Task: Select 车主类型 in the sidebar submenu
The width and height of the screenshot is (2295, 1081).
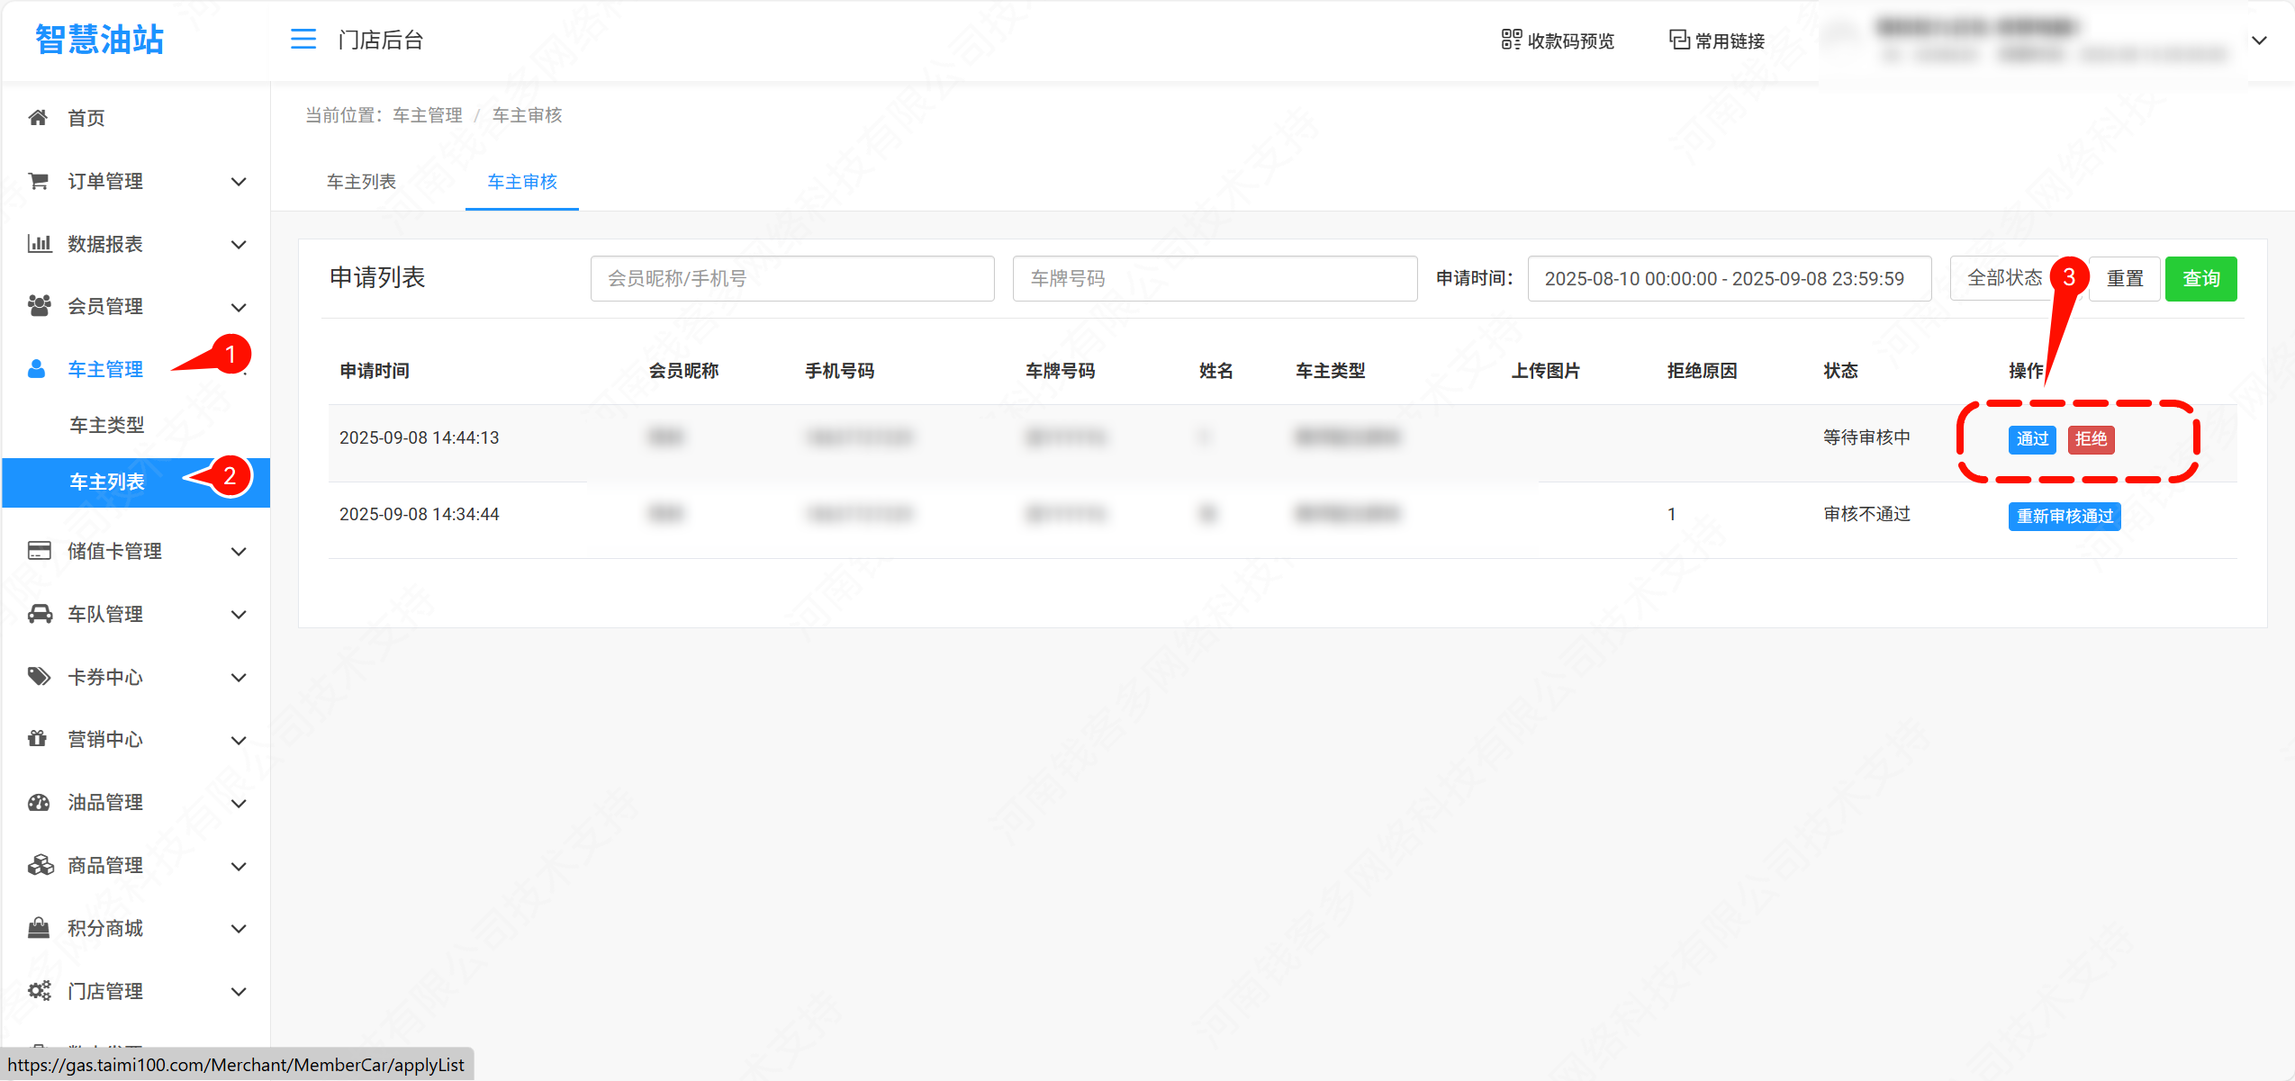Action: tap(107, 425)
